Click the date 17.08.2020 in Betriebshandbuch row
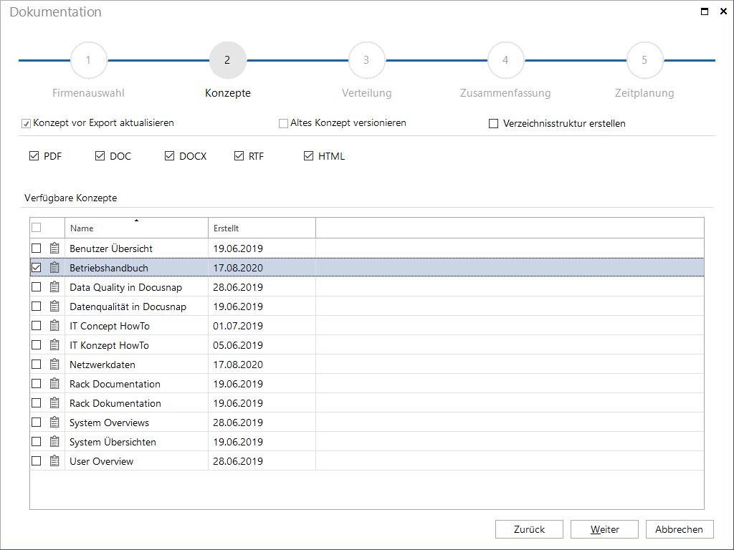The height and width of the screenshot is (550, 734). (x=238, y=268)
